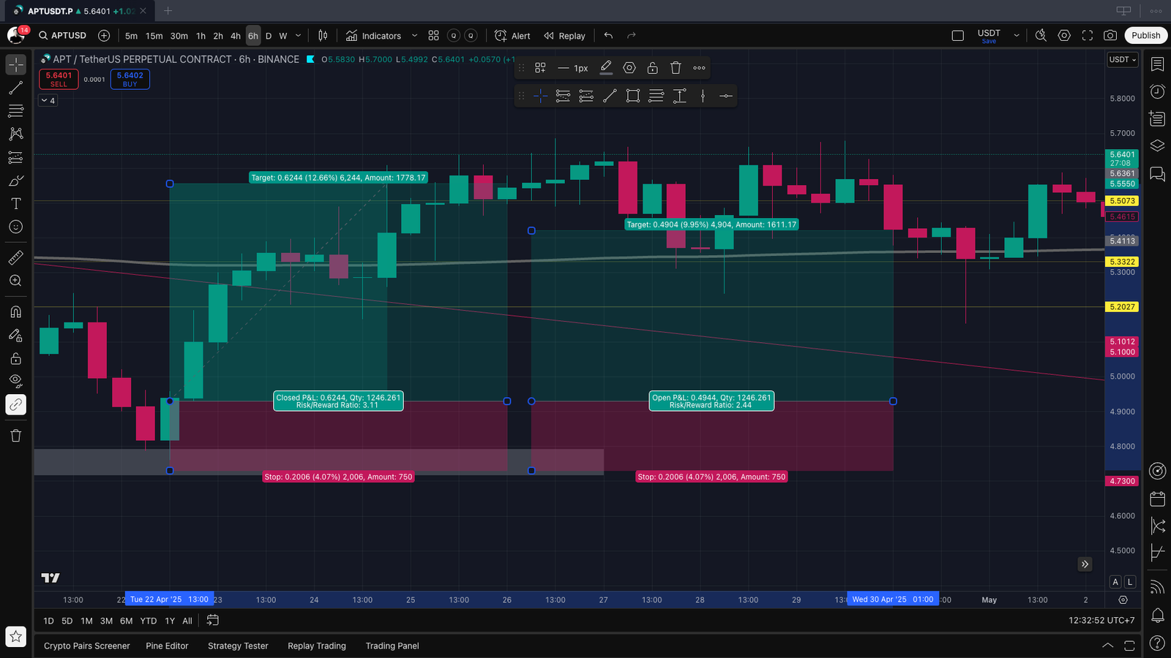Open the USDT currency dropdown on price axis

tap(1122, 60)
